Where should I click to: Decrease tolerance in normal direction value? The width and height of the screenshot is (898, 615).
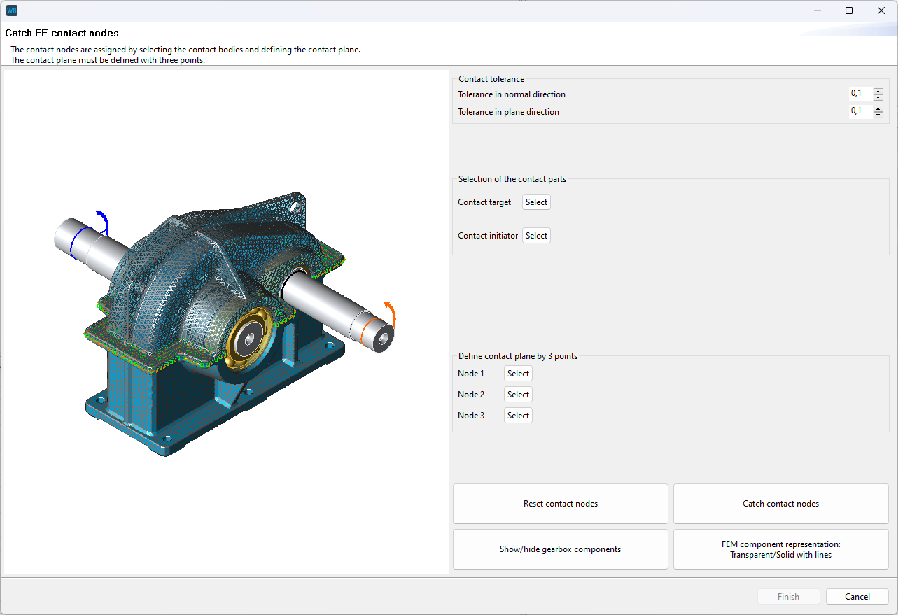point(878,98)
